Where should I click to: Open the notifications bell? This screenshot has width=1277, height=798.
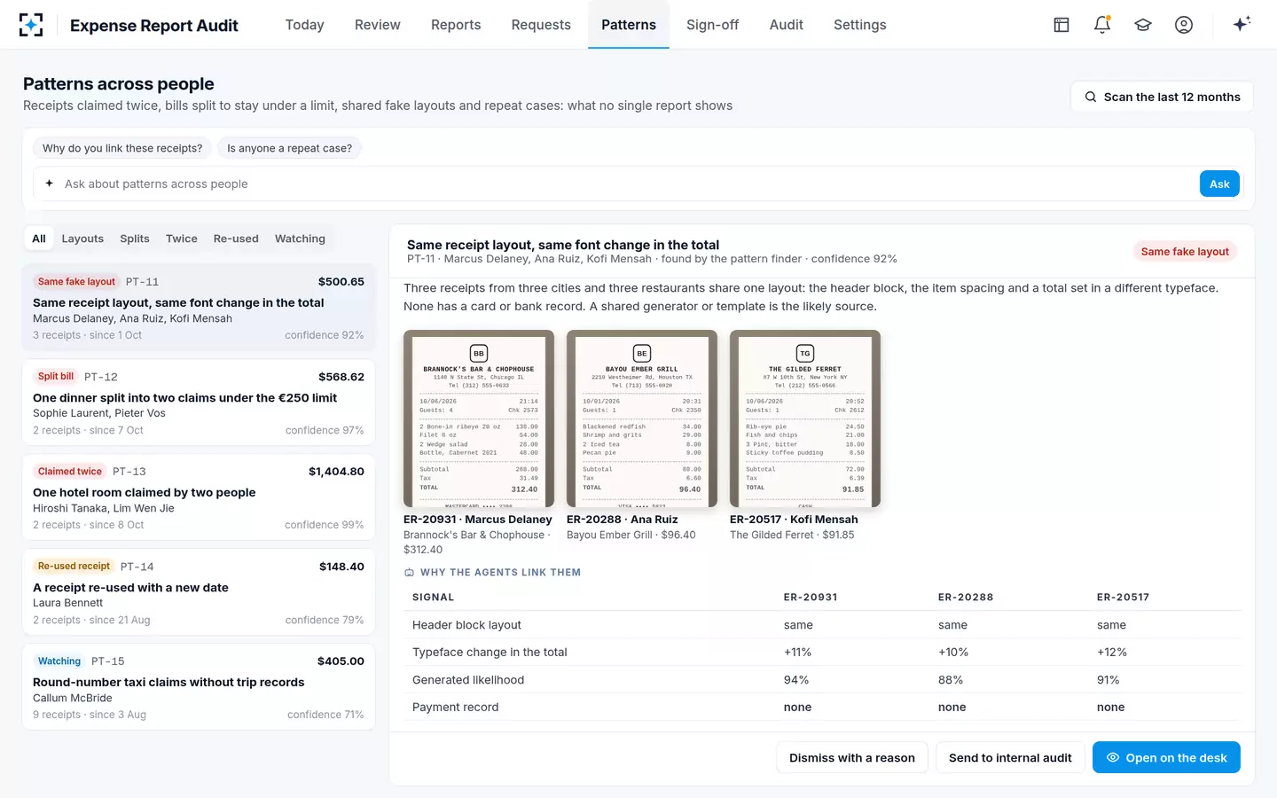click(1102, 25)
